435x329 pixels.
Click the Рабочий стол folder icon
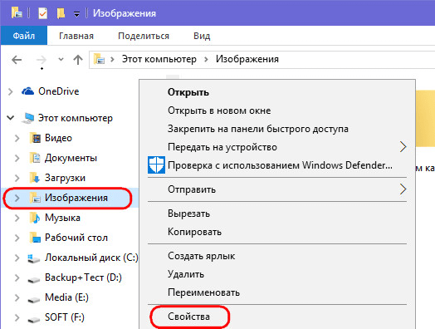pos(35,238)
